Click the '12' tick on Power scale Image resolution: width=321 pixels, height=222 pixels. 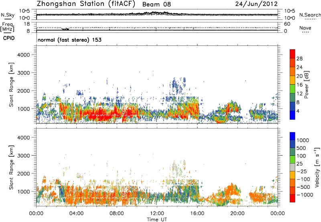(x=299, y=94)
